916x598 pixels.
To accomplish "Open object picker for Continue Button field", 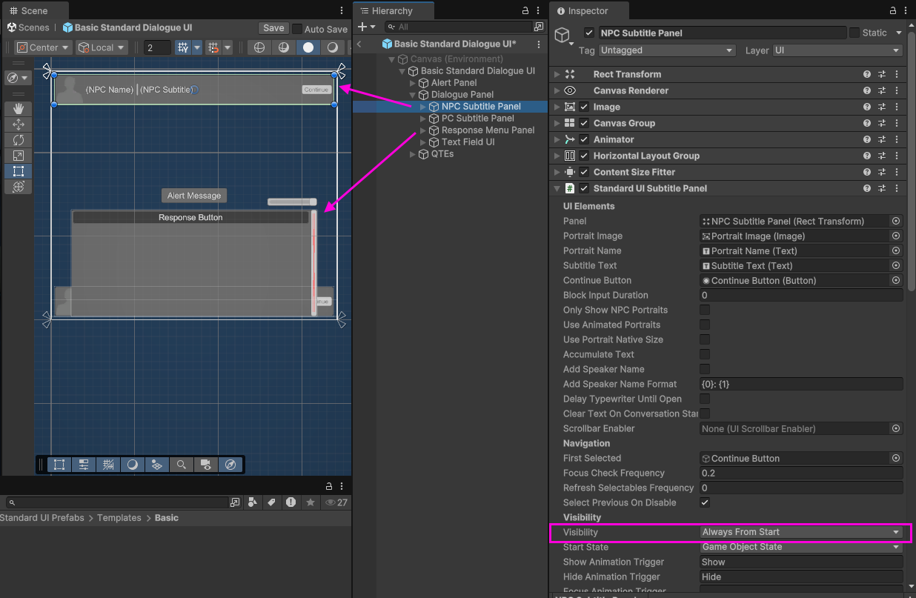I will point(896,280).
